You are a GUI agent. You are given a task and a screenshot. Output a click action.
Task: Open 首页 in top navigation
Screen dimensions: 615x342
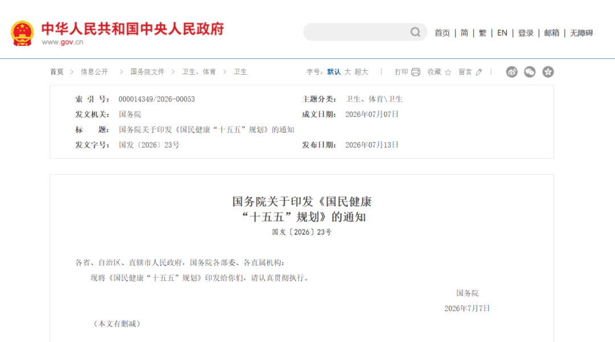coord(442,33)
